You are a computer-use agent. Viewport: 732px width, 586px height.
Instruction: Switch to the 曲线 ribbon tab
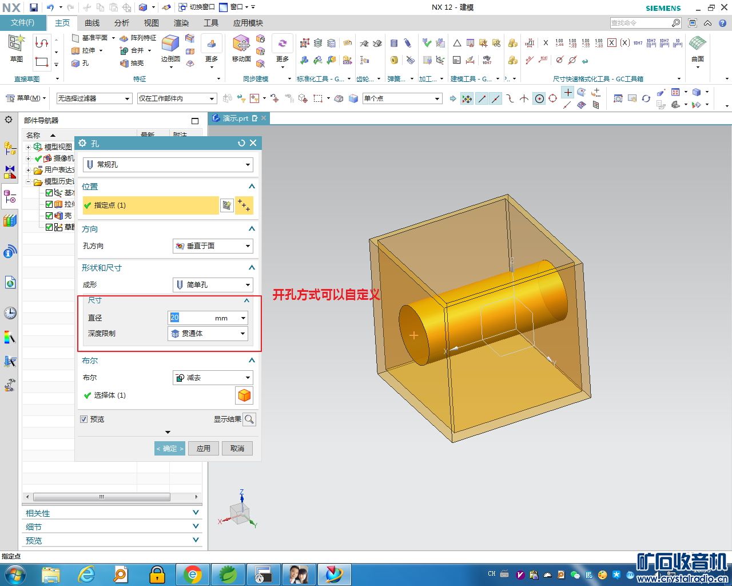[92, 23]
